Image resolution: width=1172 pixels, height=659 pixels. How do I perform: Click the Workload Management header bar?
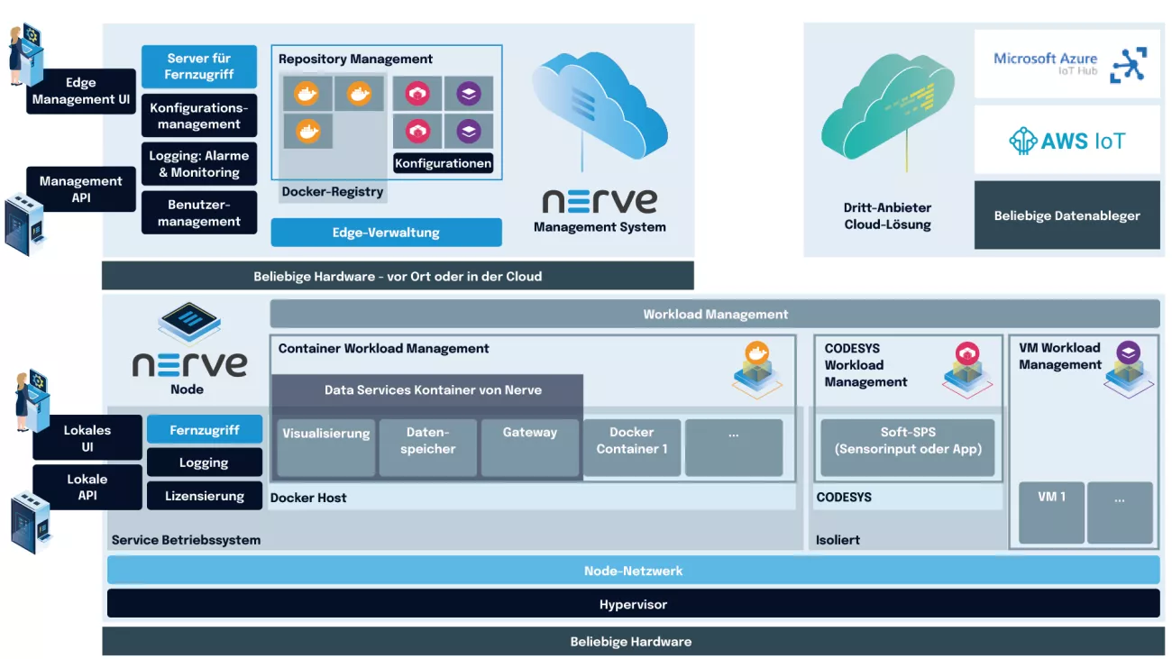click(715, 314)
